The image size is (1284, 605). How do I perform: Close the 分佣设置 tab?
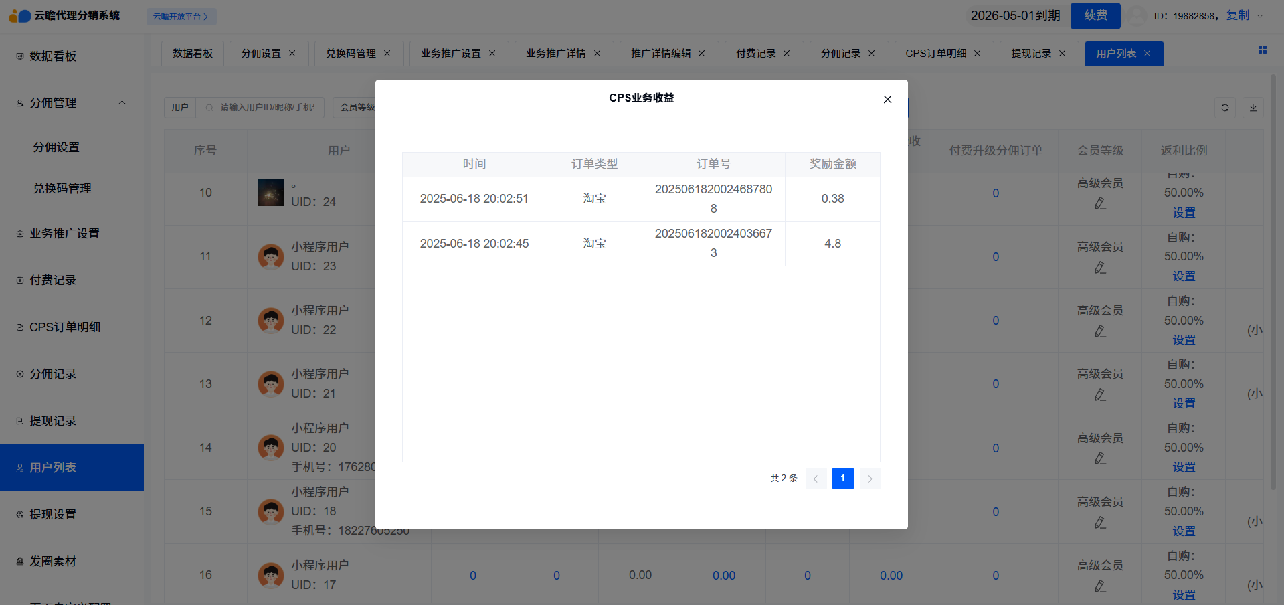292,54
